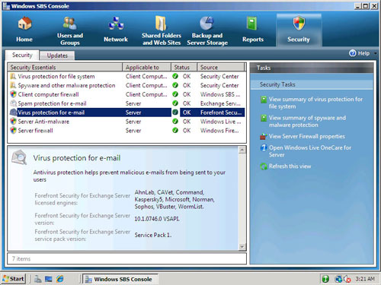Click the Start button
This screenshot has width=381, height=285.
14,279
